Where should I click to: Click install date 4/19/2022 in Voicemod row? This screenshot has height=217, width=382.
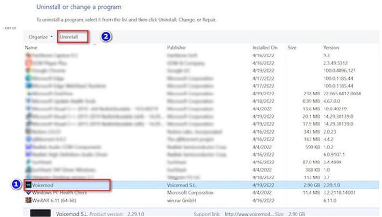pyautogui.click(x=263, y=185)
